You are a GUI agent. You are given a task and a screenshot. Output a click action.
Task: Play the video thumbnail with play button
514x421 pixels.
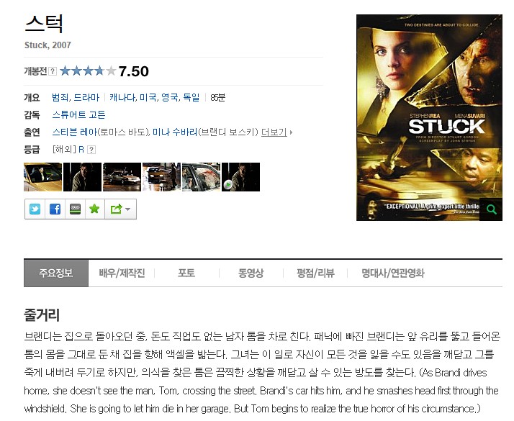point(240,177)
